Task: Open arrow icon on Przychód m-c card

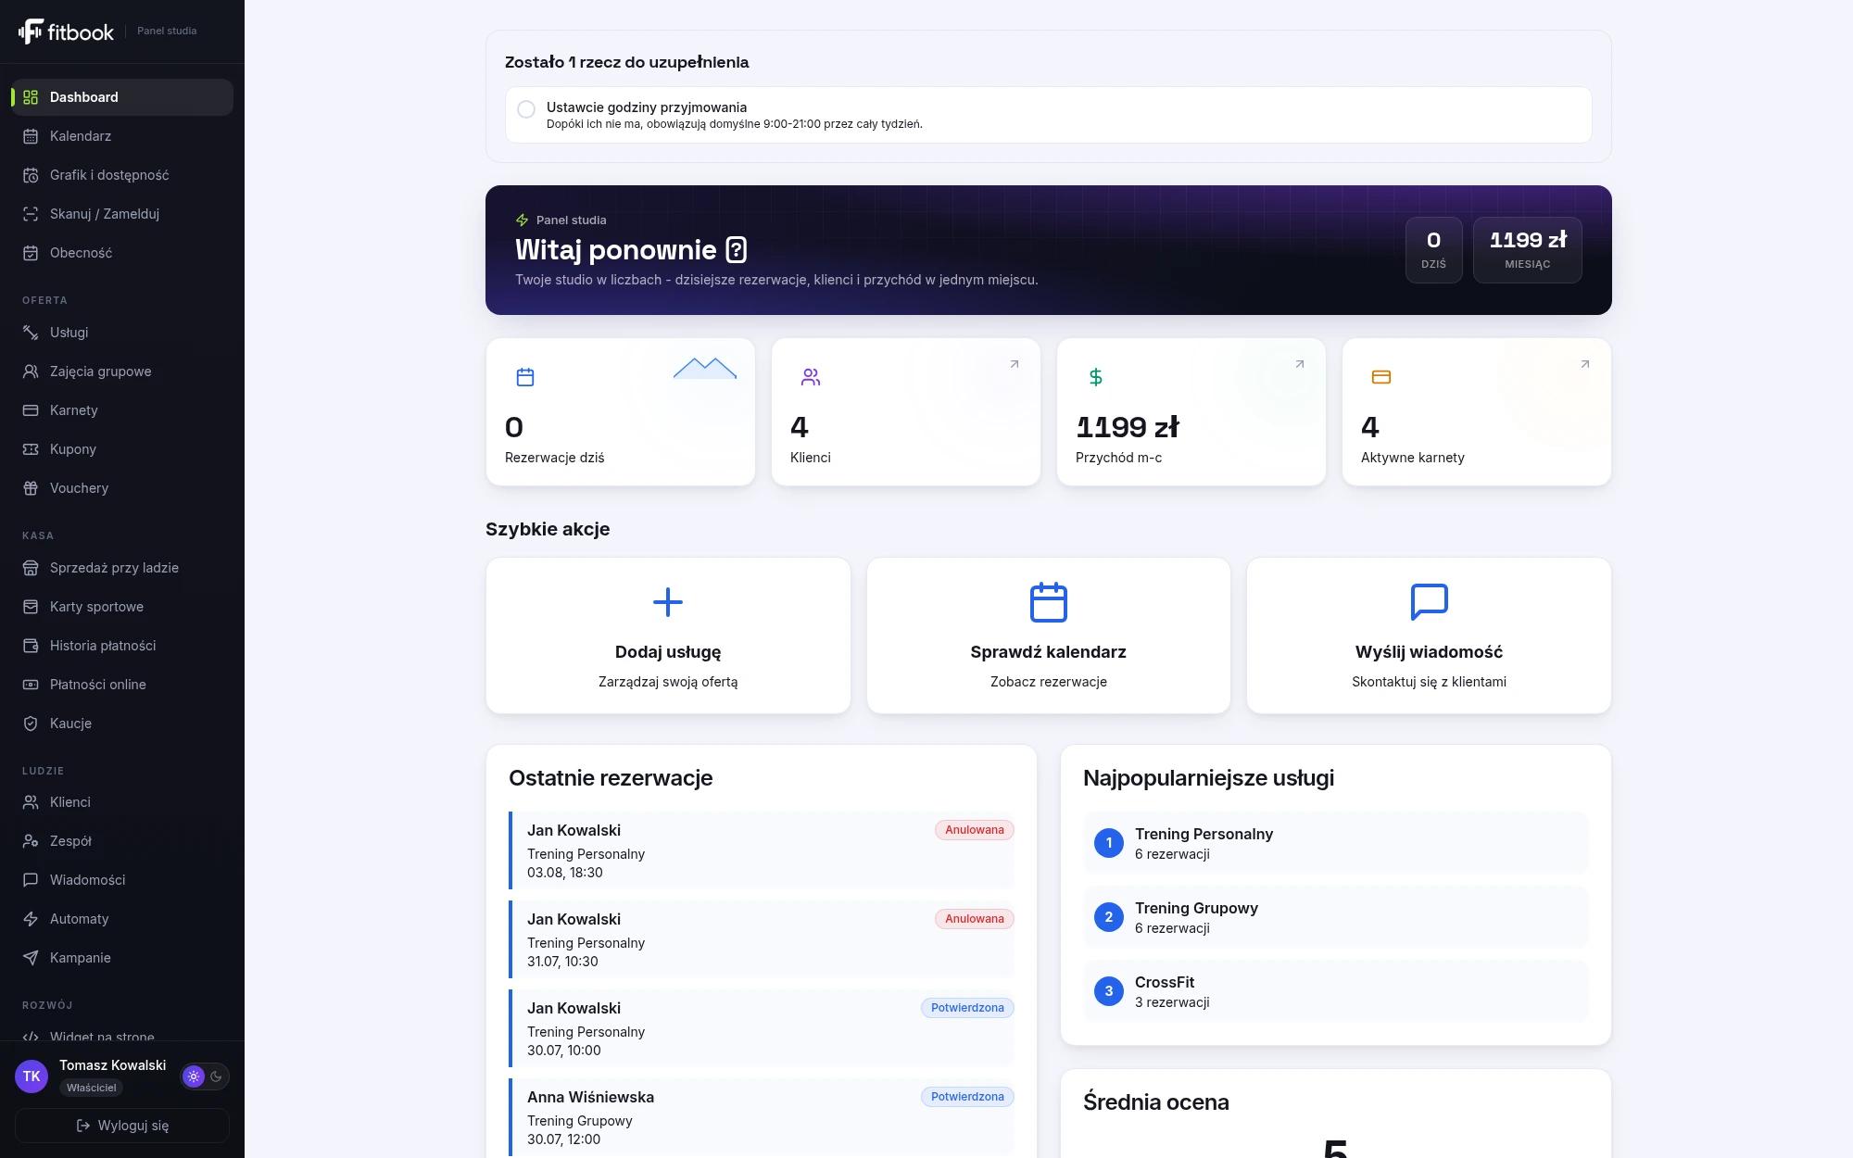Action: 1300,364
